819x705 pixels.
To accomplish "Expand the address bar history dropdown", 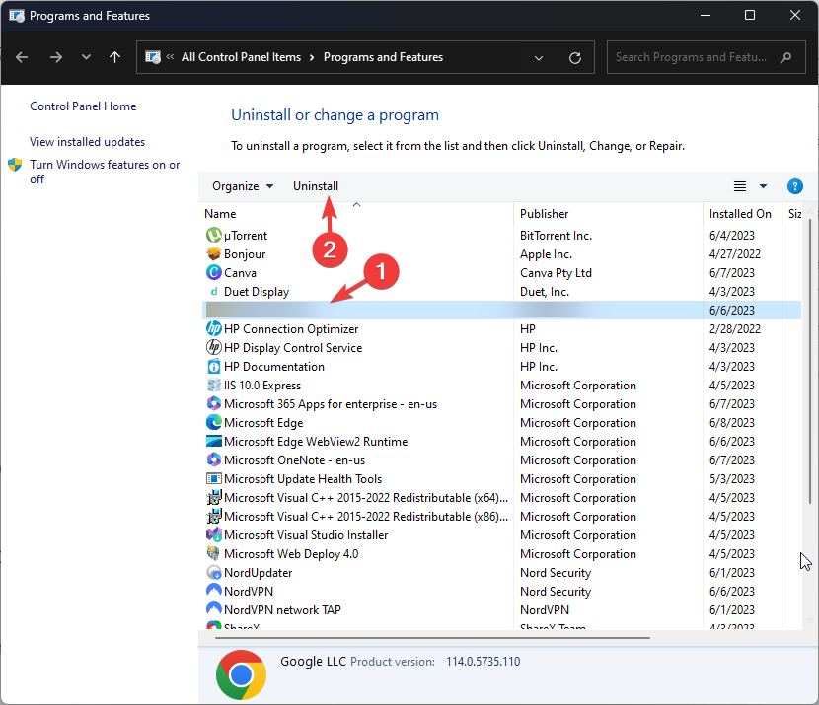I will pos(539,58).
